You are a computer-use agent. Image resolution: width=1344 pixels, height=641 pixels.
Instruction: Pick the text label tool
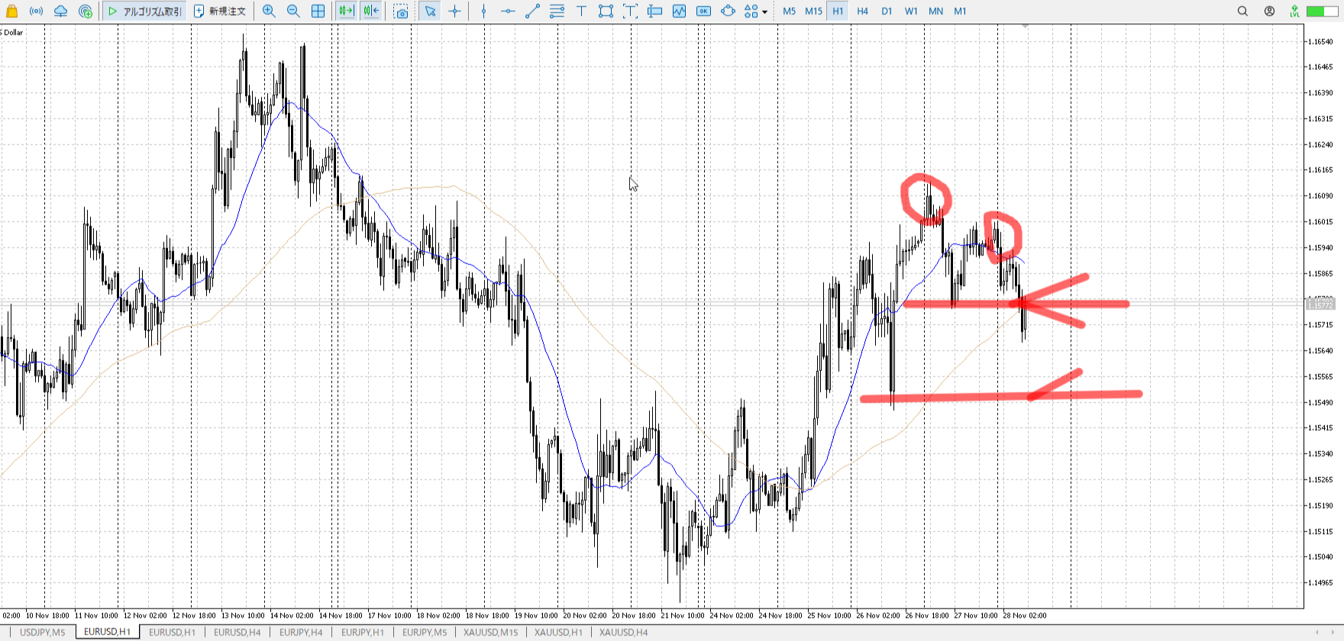[581, 11]
